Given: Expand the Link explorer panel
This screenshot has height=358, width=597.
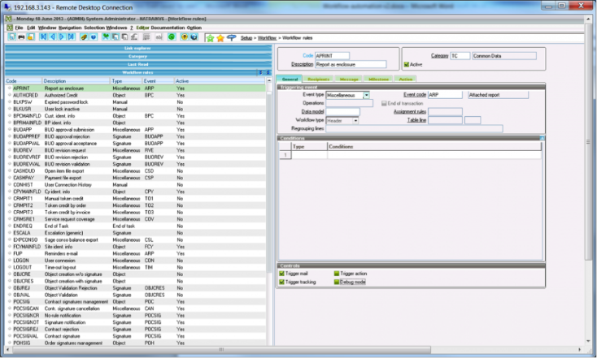Looking at the screenshot, I should (137, 49).
